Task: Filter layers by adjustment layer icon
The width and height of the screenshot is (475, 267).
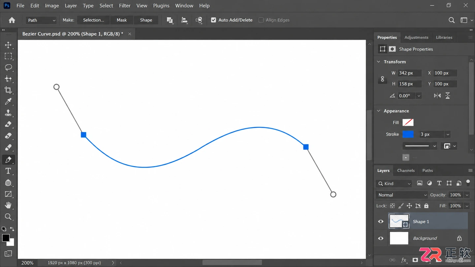Action: point(429,183)
